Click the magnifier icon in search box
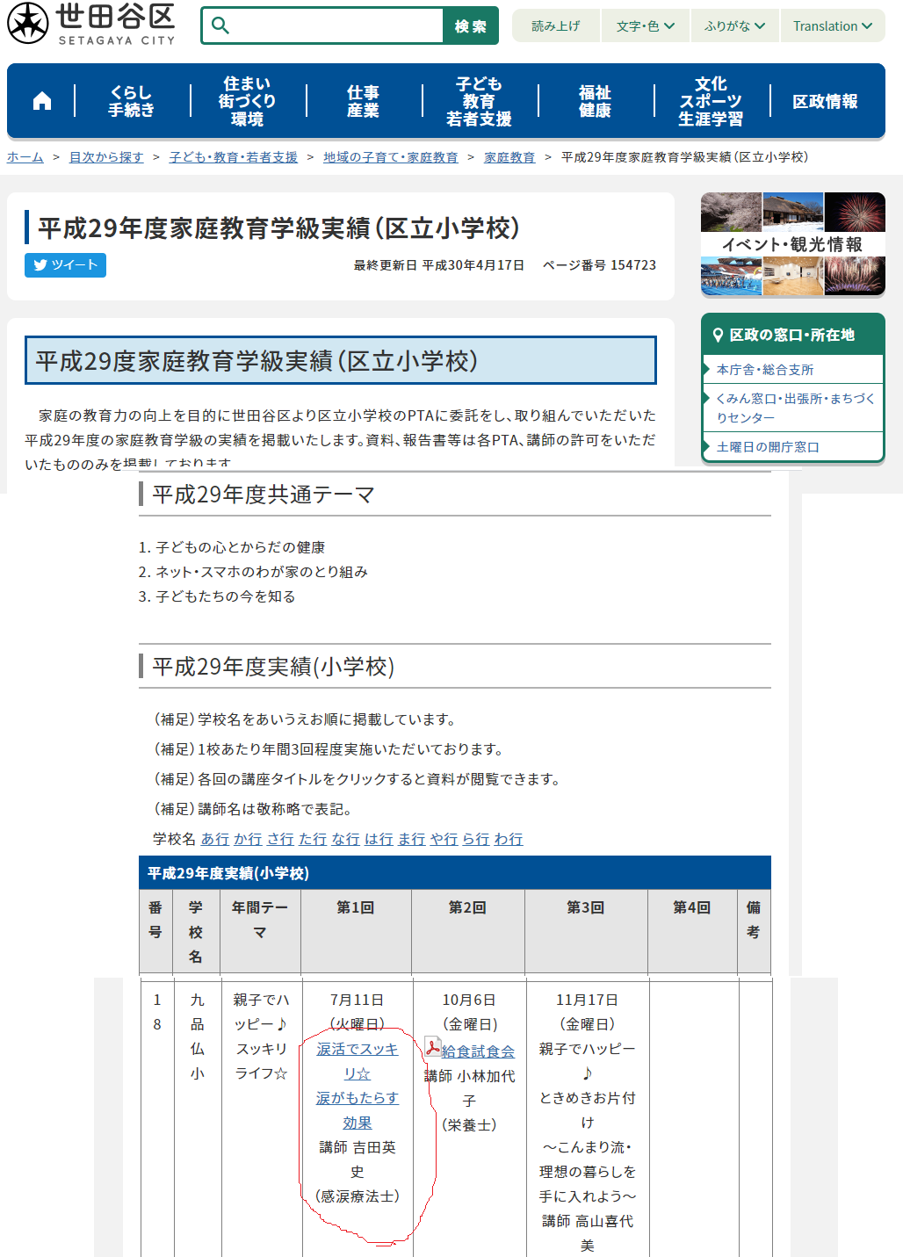Image resolution: width=903 pixels, height=1257 pixels. click(x=220, y=25)
